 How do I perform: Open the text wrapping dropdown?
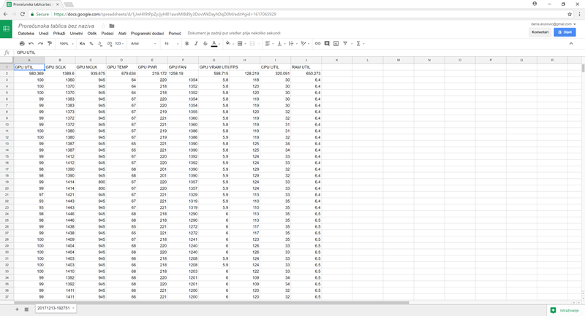pos(292,44)
